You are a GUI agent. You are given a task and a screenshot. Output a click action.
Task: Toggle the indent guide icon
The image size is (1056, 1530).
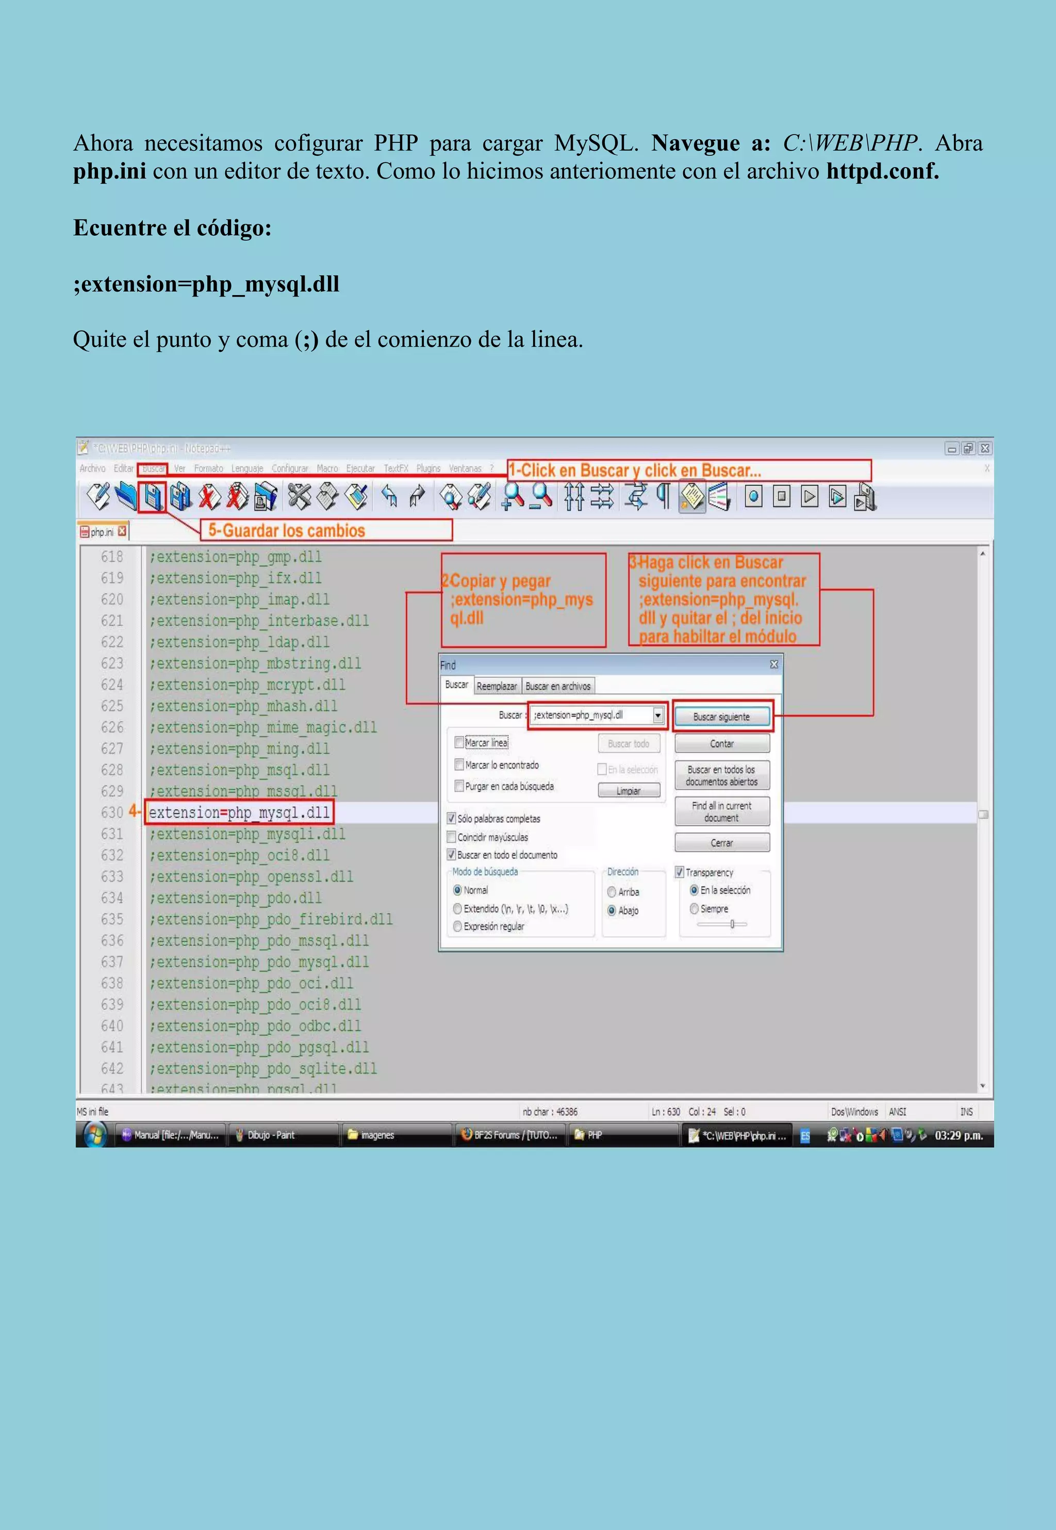691,496
